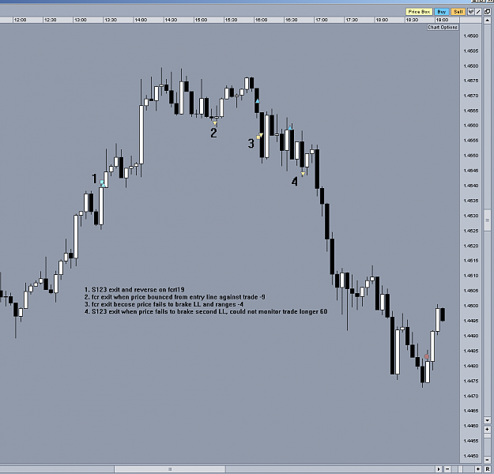The image size is (494, 474).
Task: Click the horizontal zoom minus button
Action: tap(447, 469)
